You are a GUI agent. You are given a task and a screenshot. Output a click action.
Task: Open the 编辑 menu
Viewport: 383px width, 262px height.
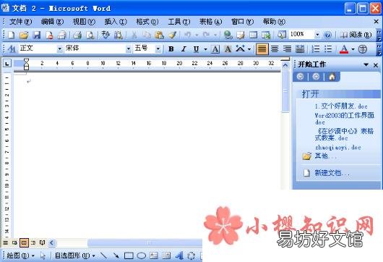52,22
